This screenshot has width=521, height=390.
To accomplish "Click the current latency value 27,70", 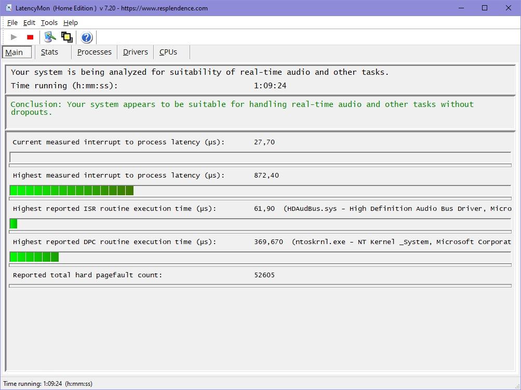I will click(x=264, y=142).
